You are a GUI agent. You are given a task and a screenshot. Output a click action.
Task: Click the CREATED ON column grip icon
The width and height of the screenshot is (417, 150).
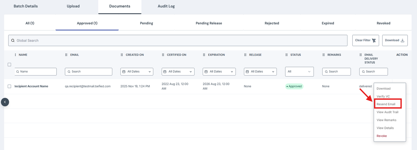click(122, 55)
